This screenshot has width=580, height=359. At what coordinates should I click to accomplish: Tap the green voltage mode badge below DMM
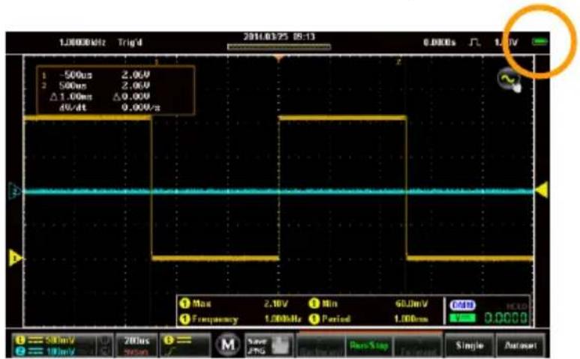click(x=462, y=318)
